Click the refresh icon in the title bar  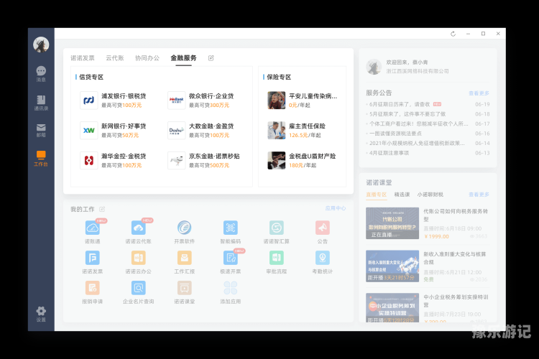[x=453, y=34]
